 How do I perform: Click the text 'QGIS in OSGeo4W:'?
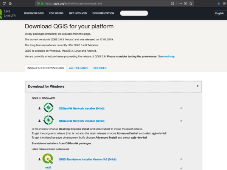pos(44,98)
